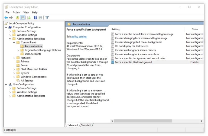Open the Action menu
Image resolution: width=208 pixels, height=136 pixels.
coord(16,12)
